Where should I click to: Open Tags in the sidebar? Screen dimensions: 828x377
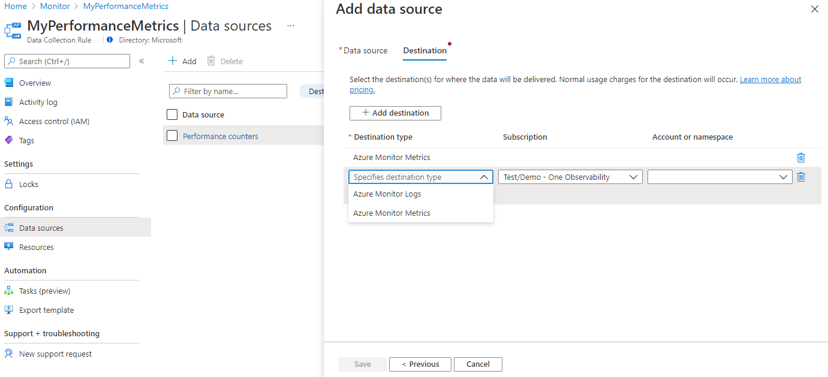26,140
